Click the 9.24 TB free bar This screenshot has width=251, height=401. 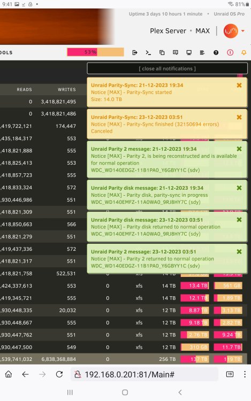tap(228, 335)
